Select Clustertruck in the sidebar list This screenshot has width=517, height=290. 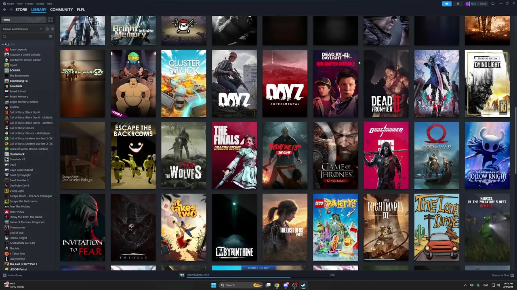tap(17, 154)
